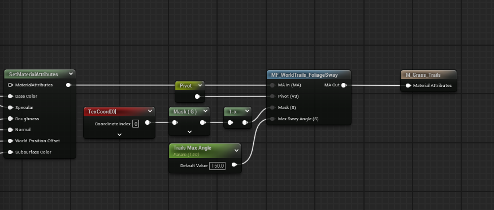Click the Max Sway Angle (S) pin
The width and height of the screenshot is (494, 210).
pos(272,119)
